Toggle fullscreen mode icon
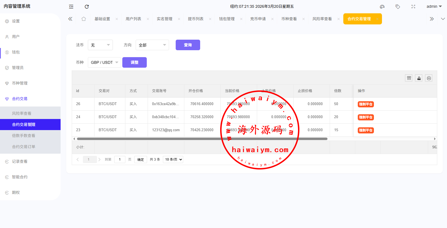The height and width of the screenshot is (228, 447). [x=413, y=7]
